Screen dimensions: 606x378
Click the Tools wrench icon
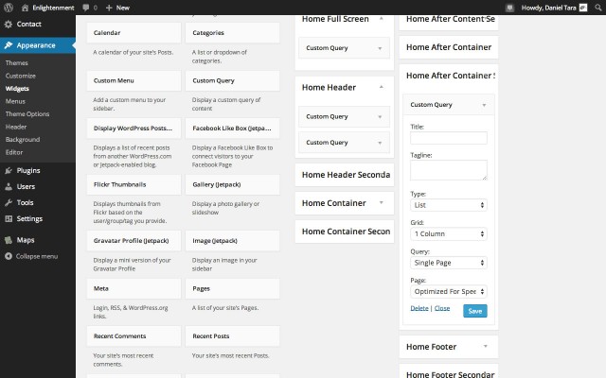click(x=9, y=203)
